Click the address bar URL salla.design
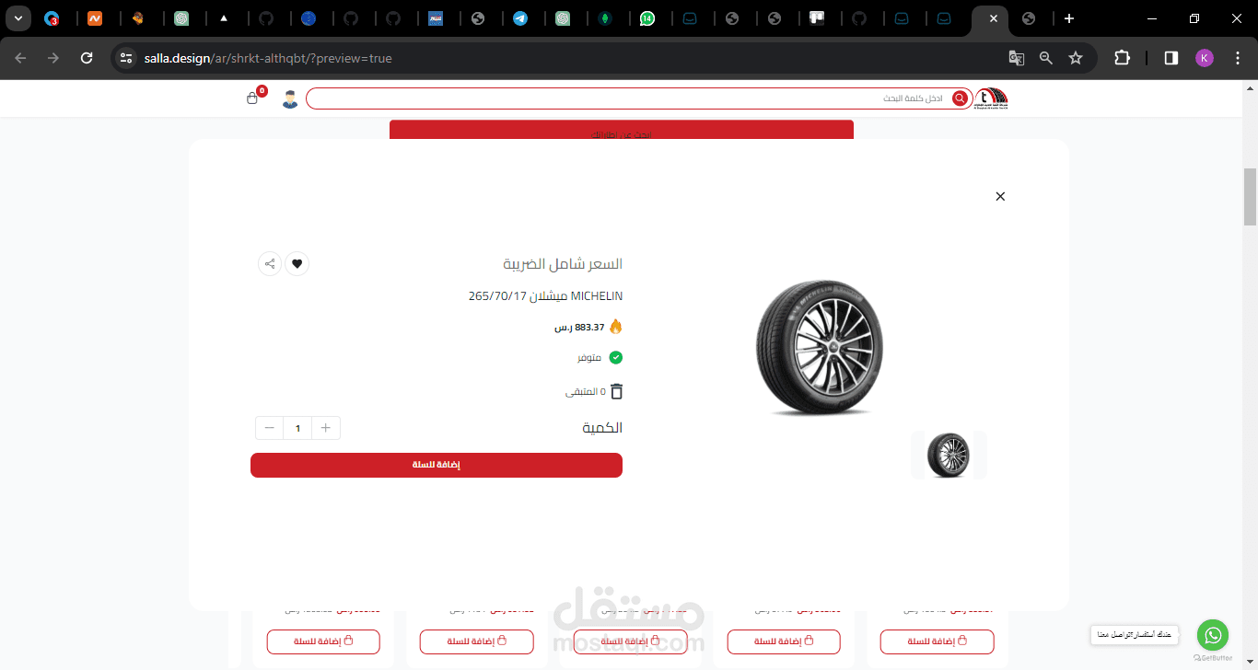1258x670 pixels. tap(268, 58)
